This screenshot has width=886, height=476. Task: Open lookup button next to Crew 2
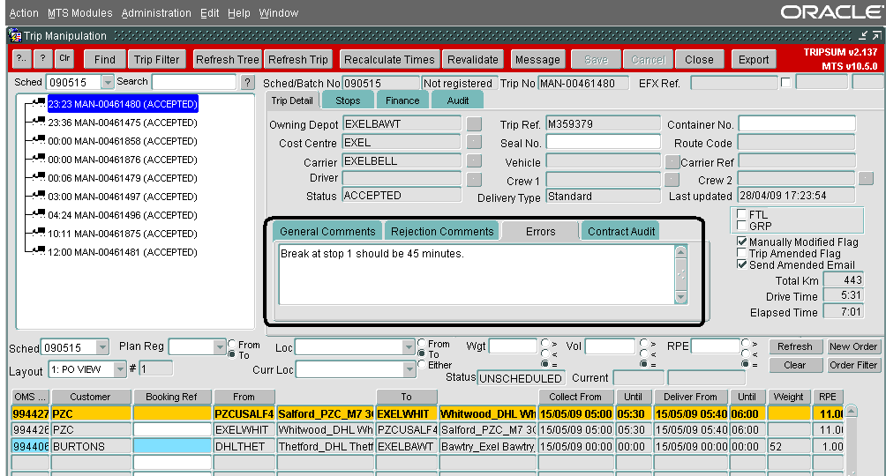pos(866,179)
